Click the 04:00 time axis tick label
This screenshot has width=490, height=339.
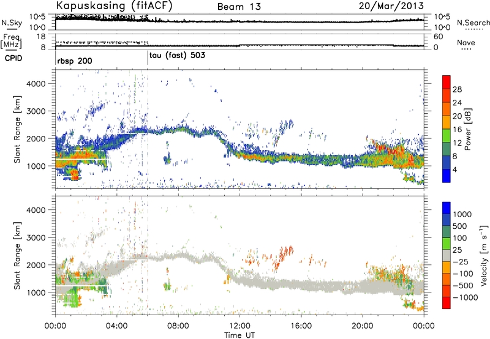pyautogui.click(x=117, y=326)
